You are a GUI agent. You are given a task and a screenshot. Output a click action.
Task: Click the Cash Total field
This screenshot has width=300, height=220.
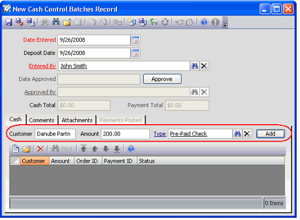(x=84, y=105)
